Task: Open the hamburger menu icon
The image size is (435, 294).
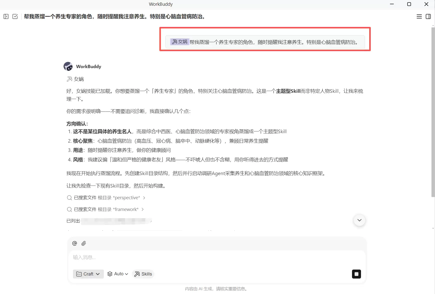Action: [419, 16]
